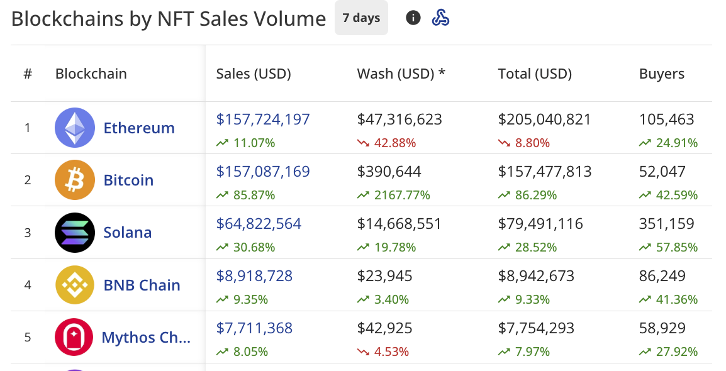Viewport: 726px width, 371px height.
Task: Click the info icon beside 7 days
Action: [413, 18]
